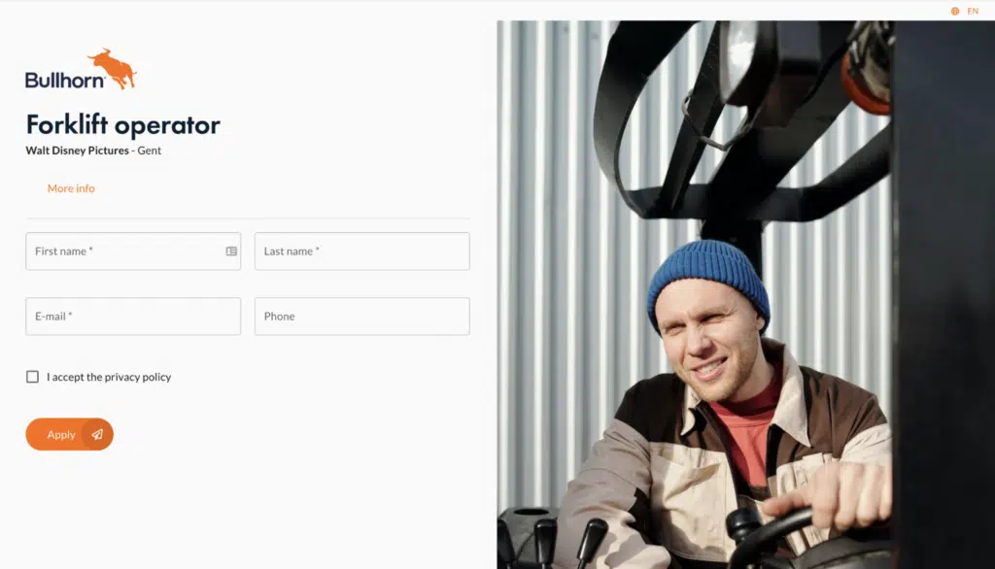Click the orange bull logo icon
995x569 pixels.
[x=113, y=69]
